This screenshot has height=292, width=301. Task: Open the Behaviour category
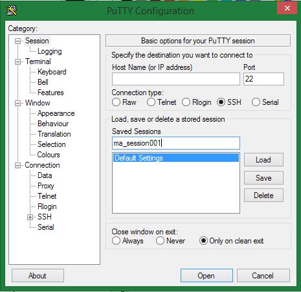(x=53, y=124)
